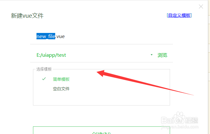This screenshot has height=134, width=210.
Task: Open the 自定义模板 link
Action: [x=179, y=16]
